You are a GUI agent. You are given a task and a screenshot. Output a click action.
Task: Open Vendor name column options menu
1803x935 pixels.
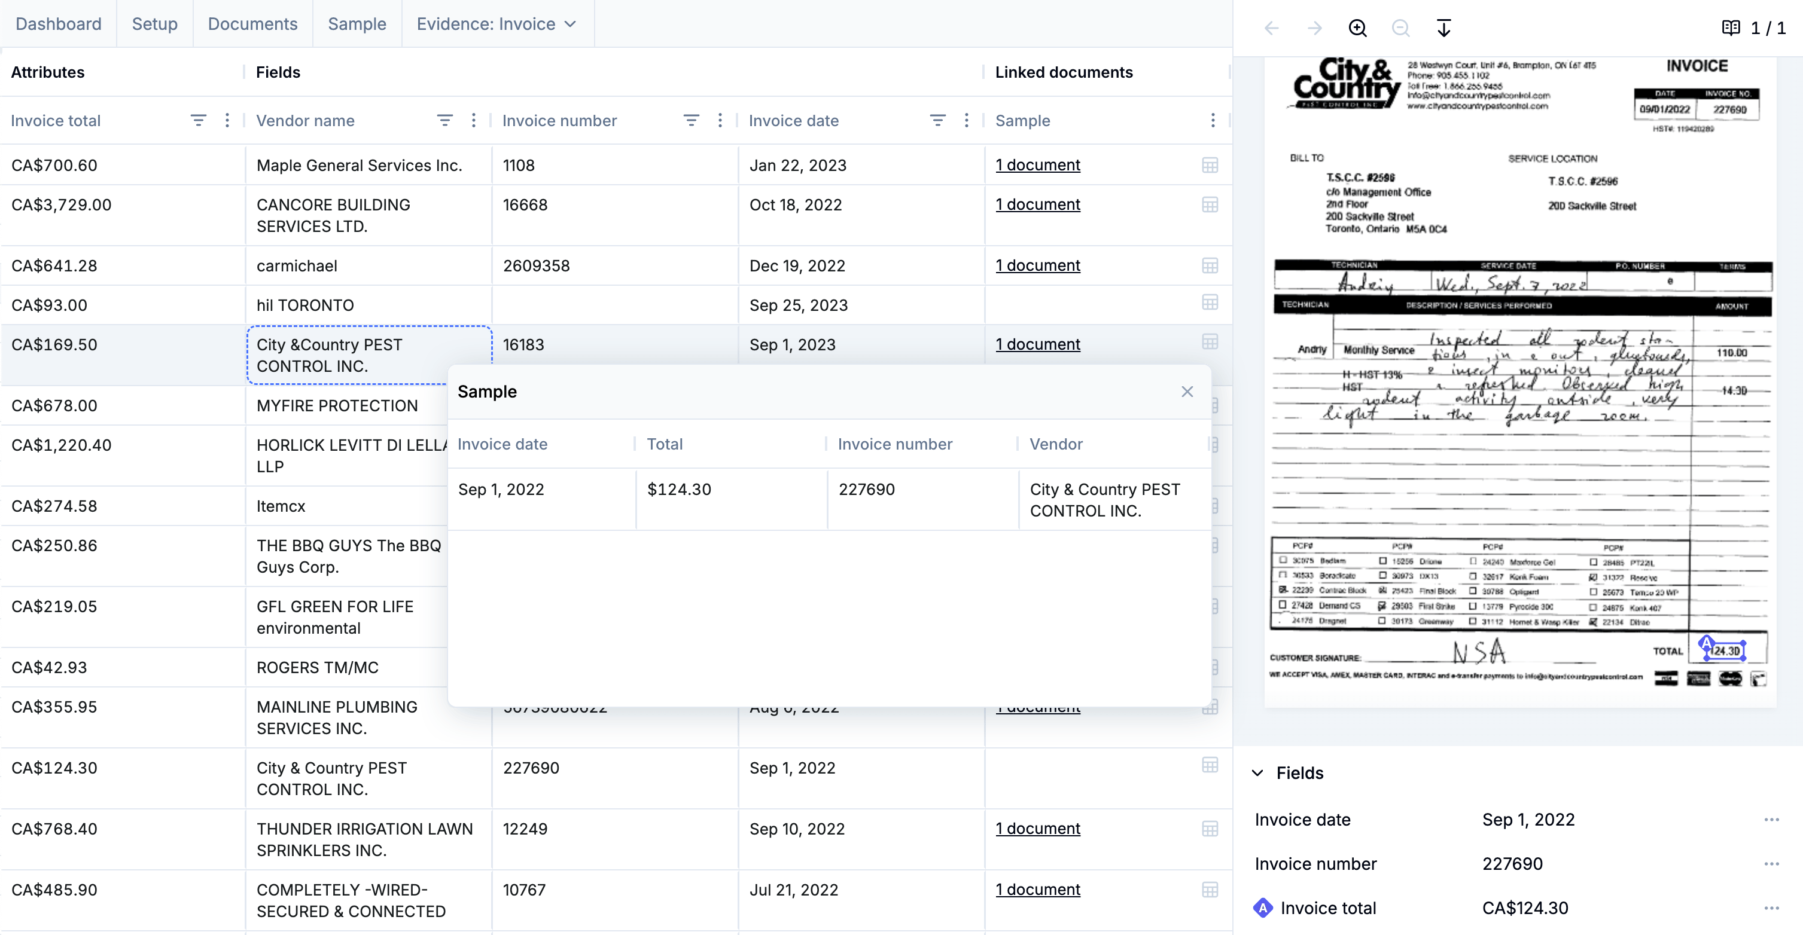[473, 120]
